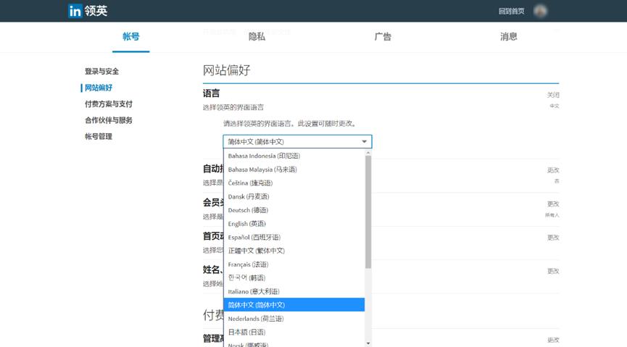Choose Dansk (丹麦语) option

(x=294, y=197)
